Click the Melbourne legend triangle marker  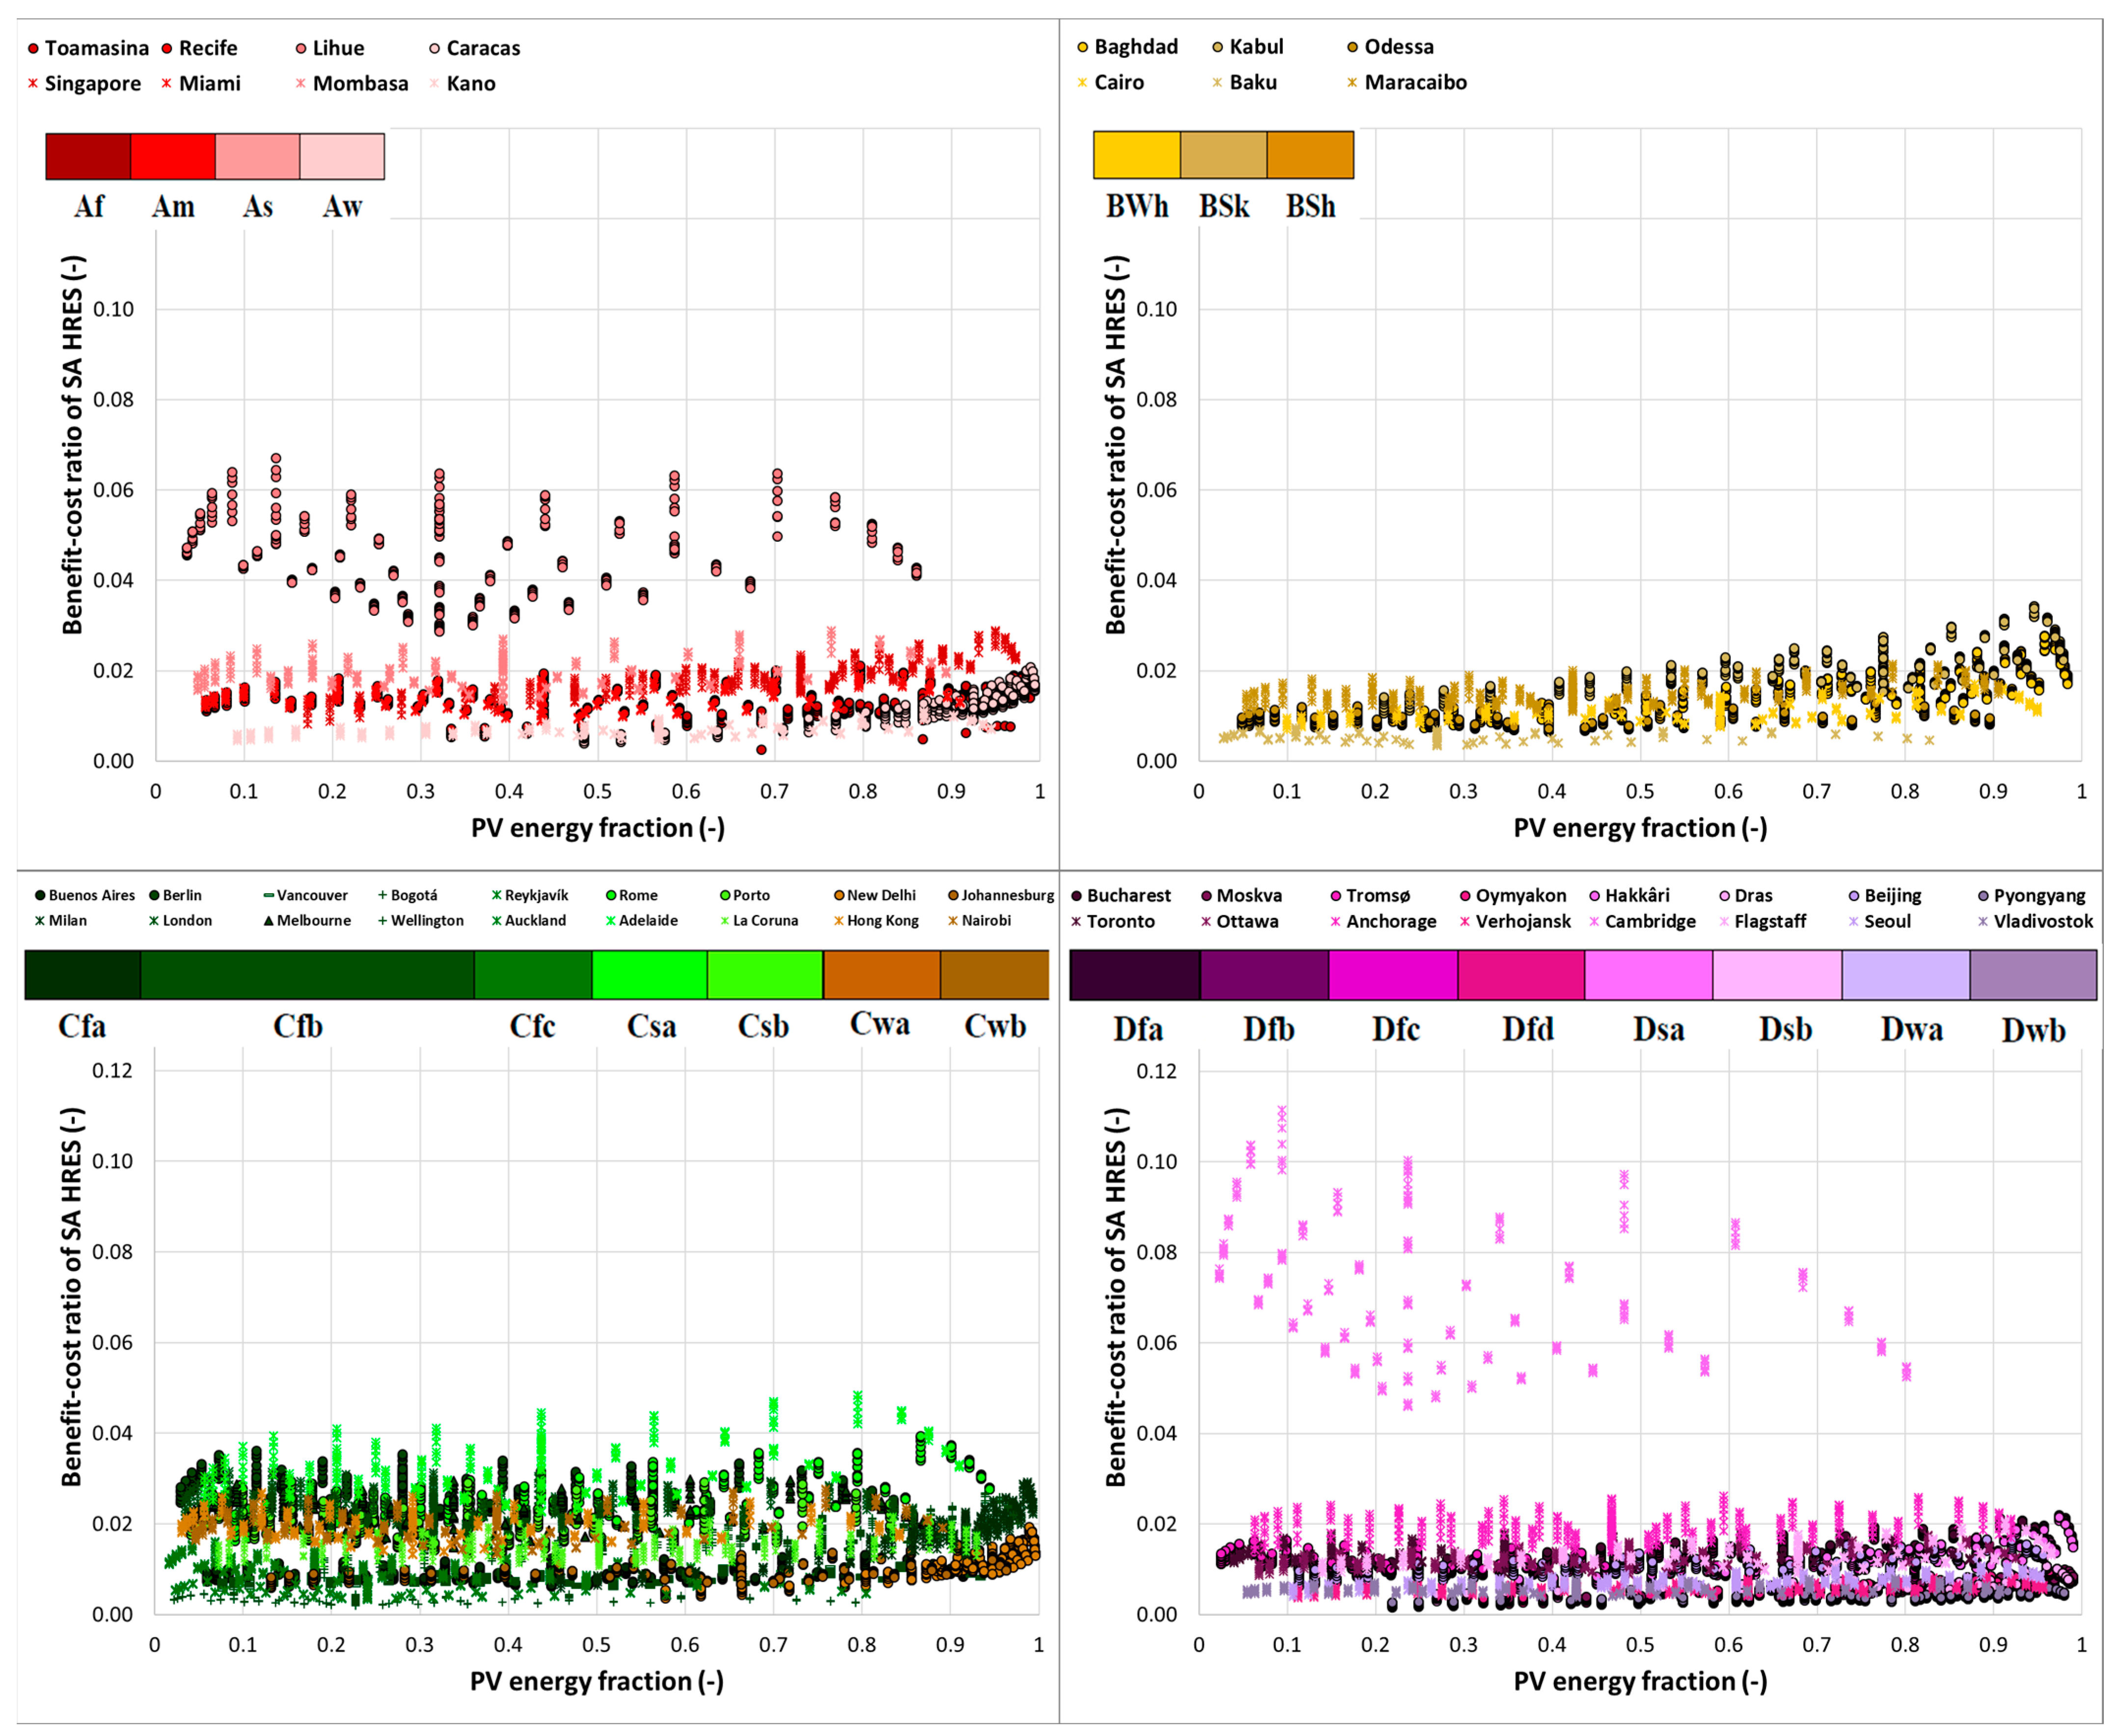(x=269, y=920)
